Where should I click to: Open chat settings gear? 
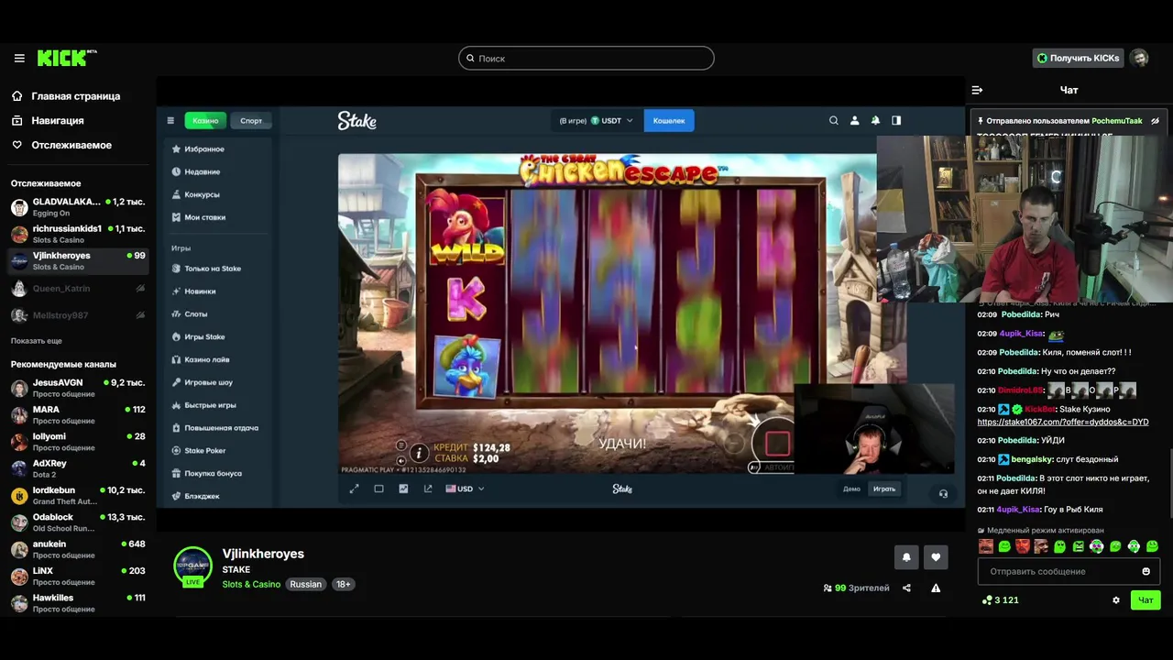pos(1115,600)
